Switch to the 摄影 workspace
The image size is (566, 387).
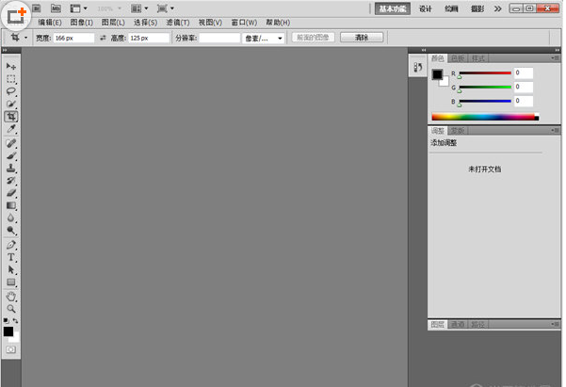pos(477,8)
